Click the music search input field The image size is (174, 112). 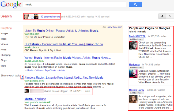click(74, 5)
